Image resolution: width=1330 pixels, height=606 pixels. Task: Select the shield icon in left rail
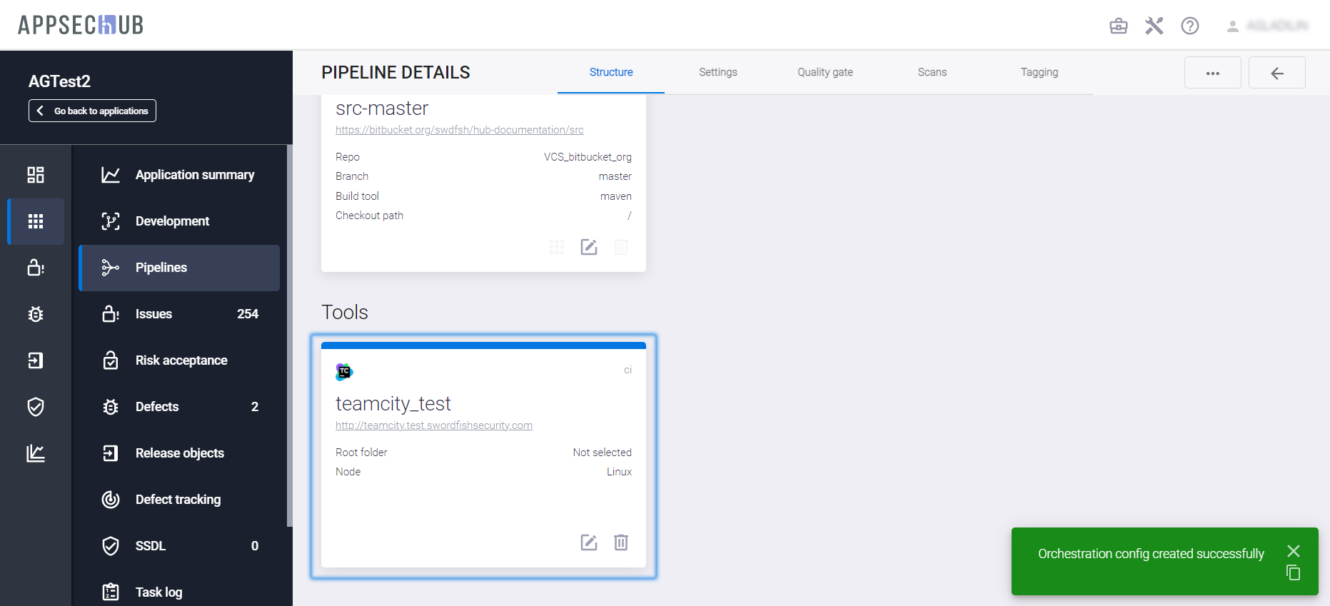click(36, 407)
